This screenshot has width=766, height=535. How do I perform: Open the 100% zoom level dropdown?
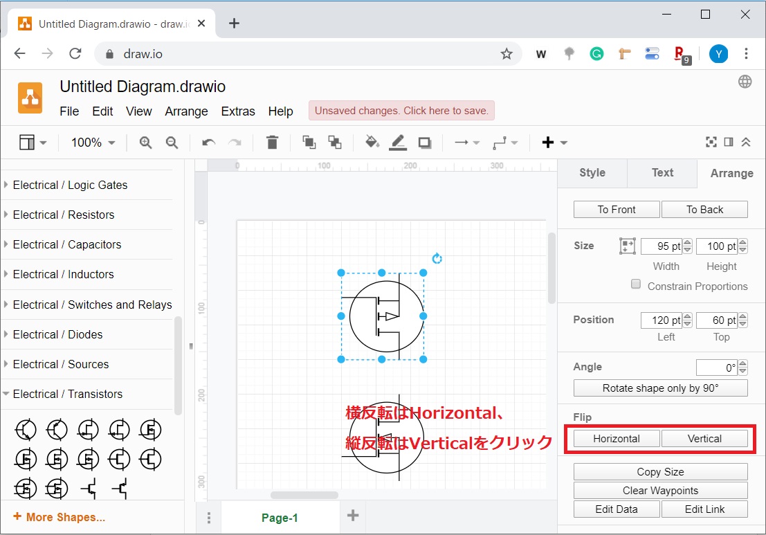[93, 143]
